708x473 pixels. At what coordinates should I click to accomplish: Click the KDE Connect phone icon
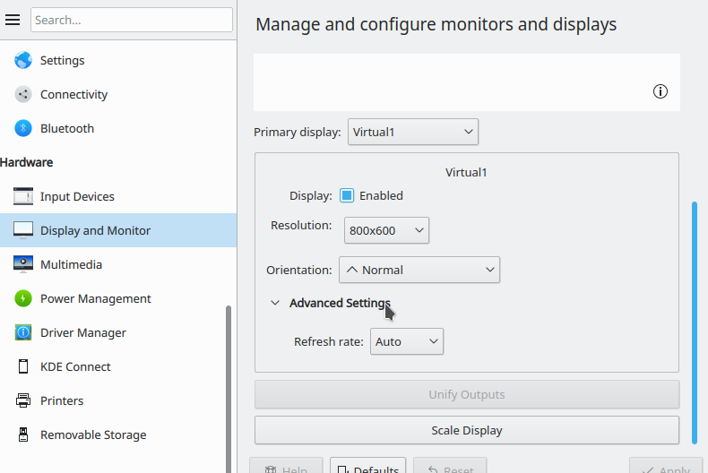coord(23,366)
